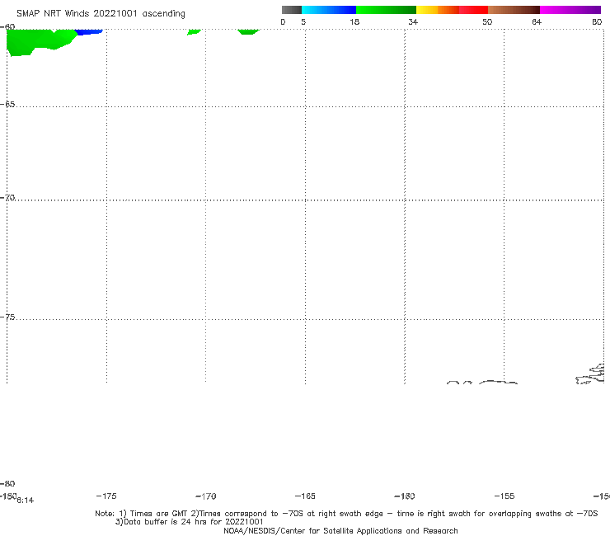Click the color bar label 64

[537, 21]
